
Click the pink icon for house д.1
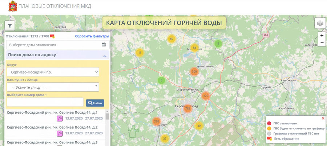(60, 118)
